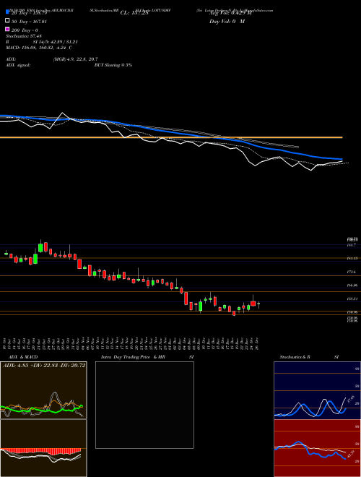Click the 'ADX signal:' label
361x477 pixels.
(x=18, y=65)
